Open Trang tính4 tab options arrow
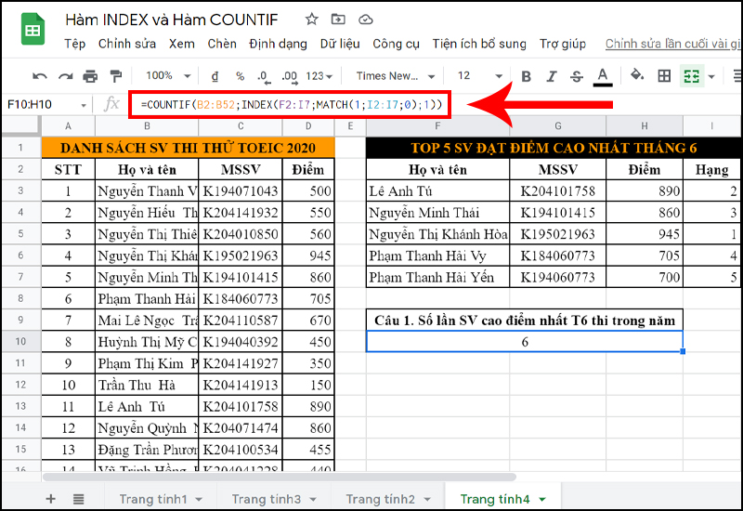 pyautogui.click(x=542, y=500)
